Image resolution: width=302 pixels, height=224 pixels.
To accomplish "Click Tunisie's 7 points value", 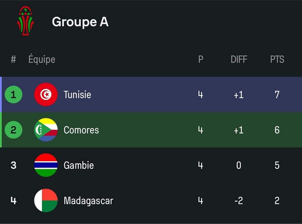I will coord(277,95).
